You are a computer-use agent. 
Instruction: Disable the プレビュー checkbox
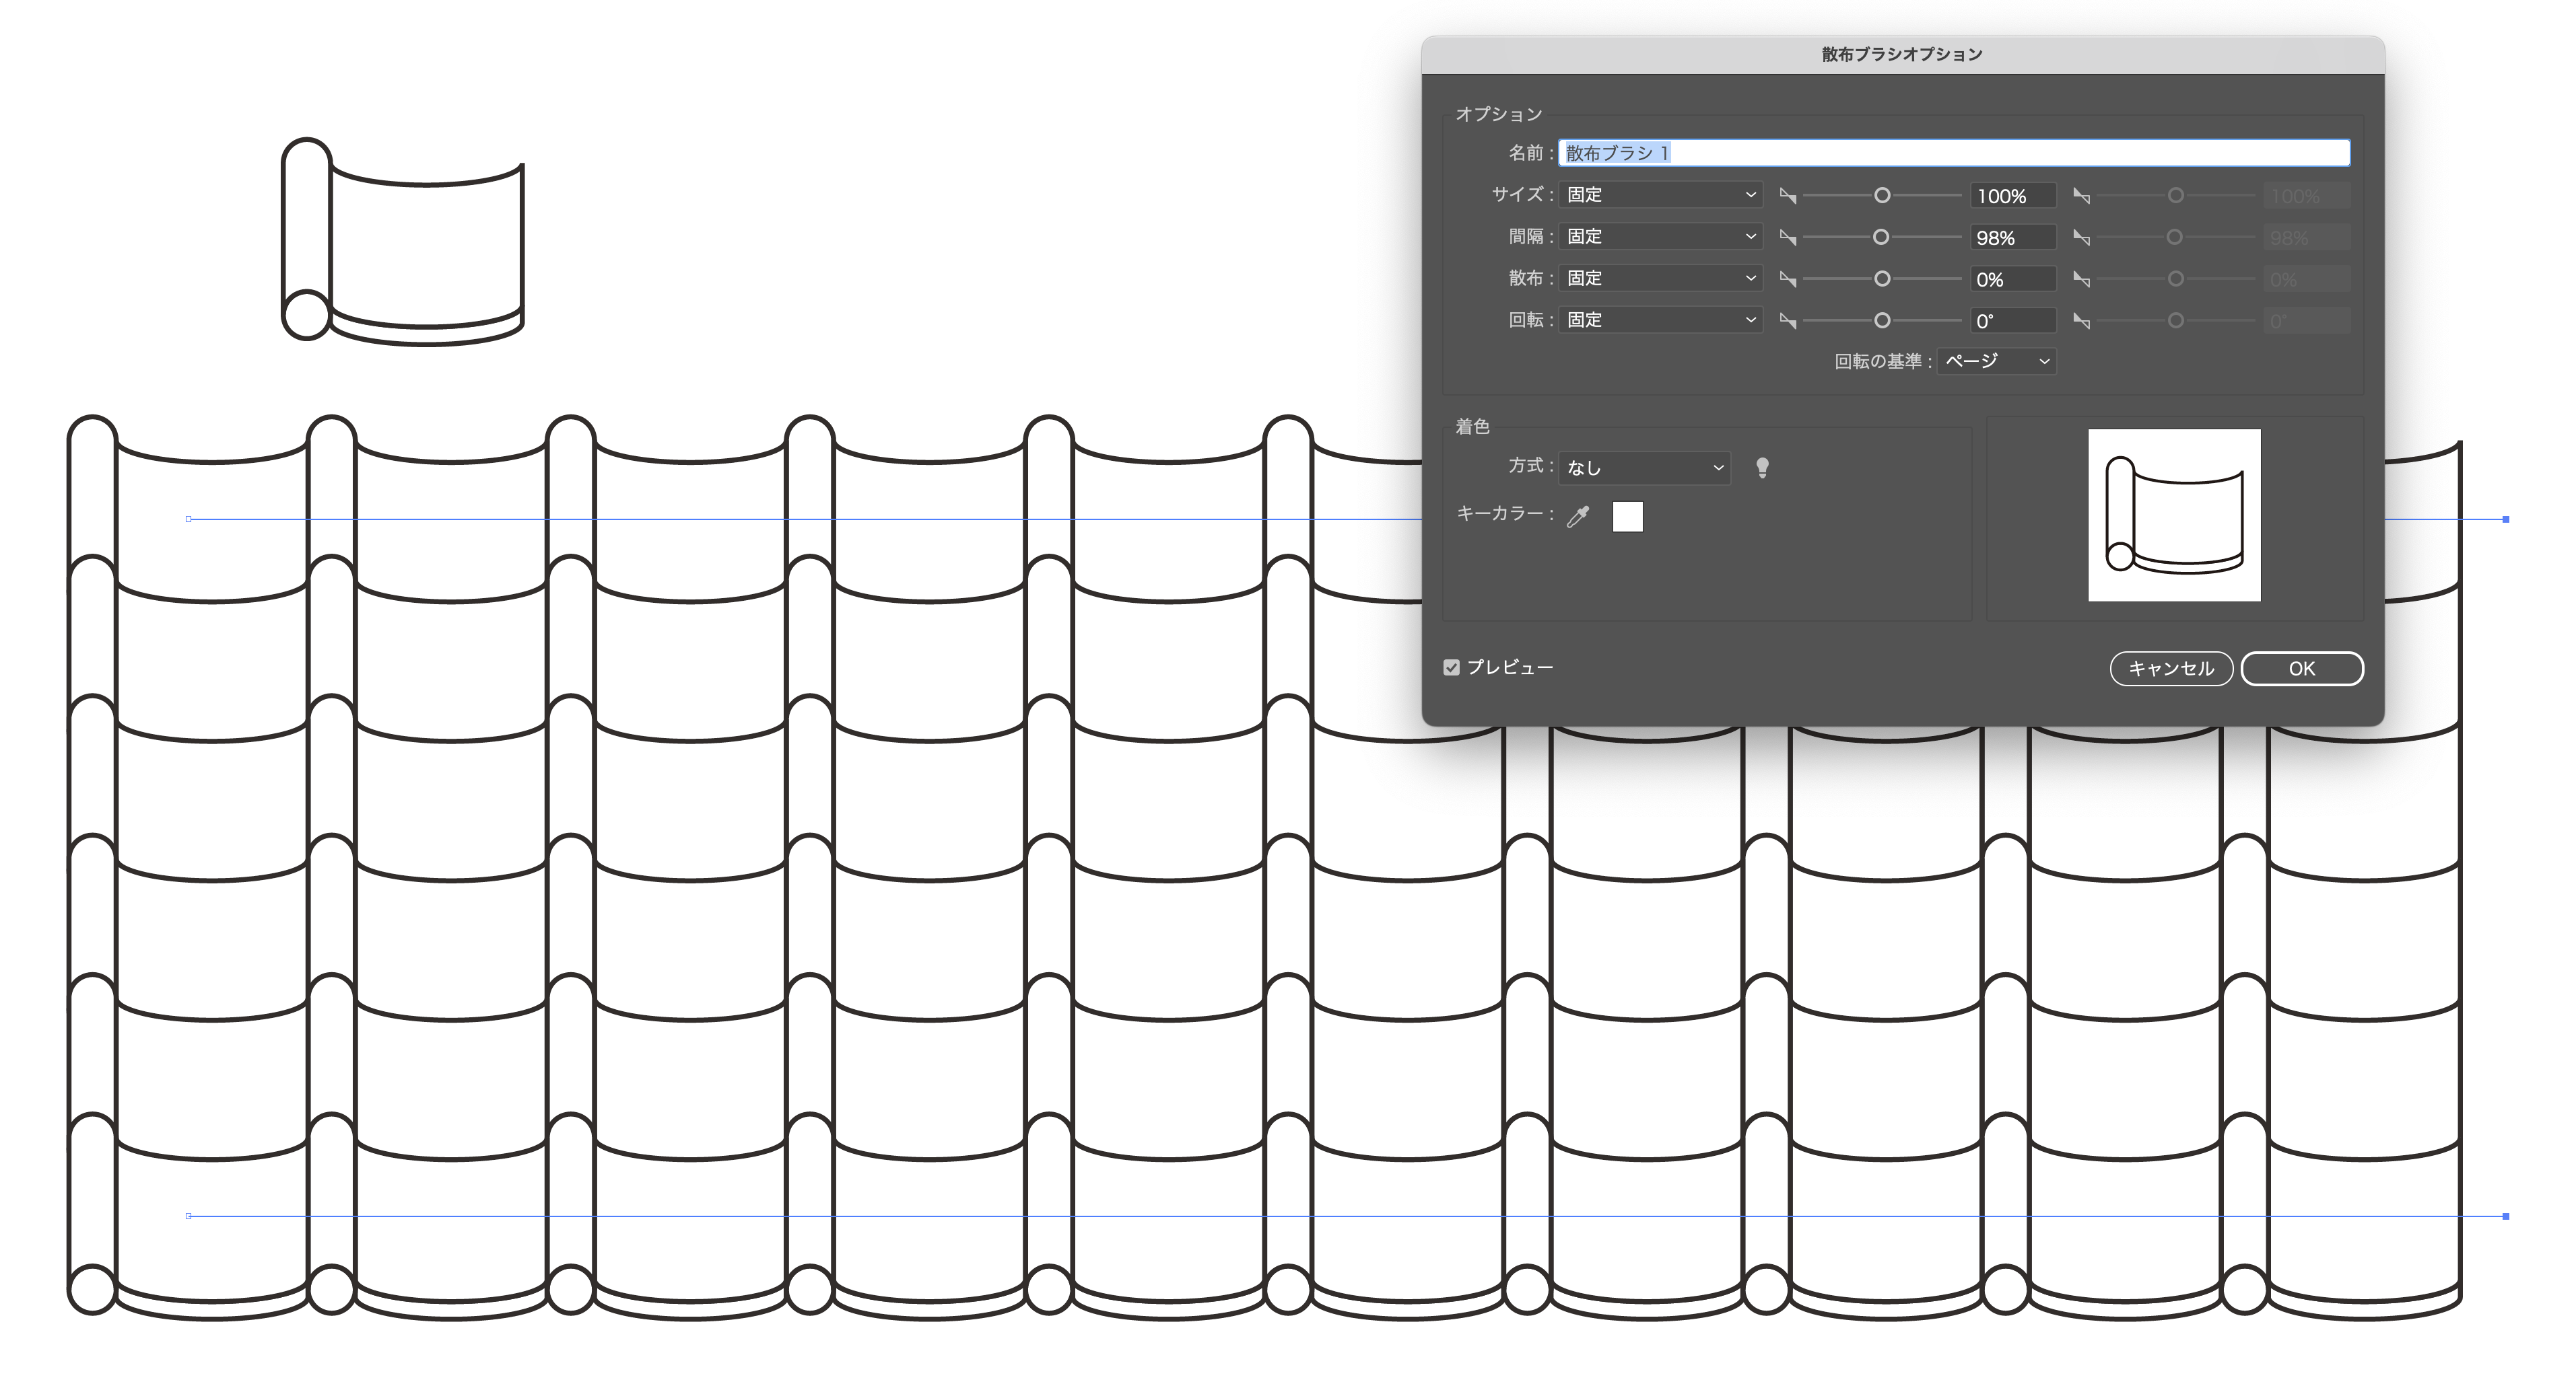coord(1452,667)
